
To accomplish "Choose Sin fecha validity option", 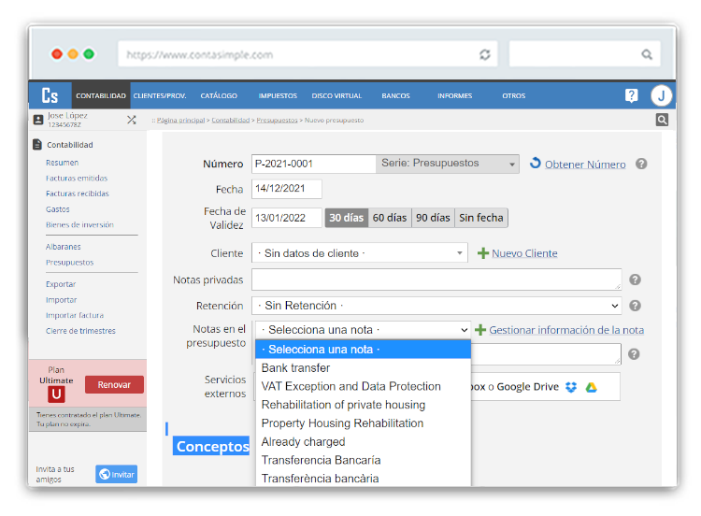I will pos(481,218).
